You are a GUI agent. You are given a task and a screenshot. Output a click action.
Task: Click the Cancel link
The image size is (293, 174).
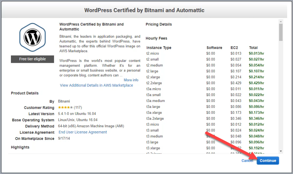pos(247,161)
